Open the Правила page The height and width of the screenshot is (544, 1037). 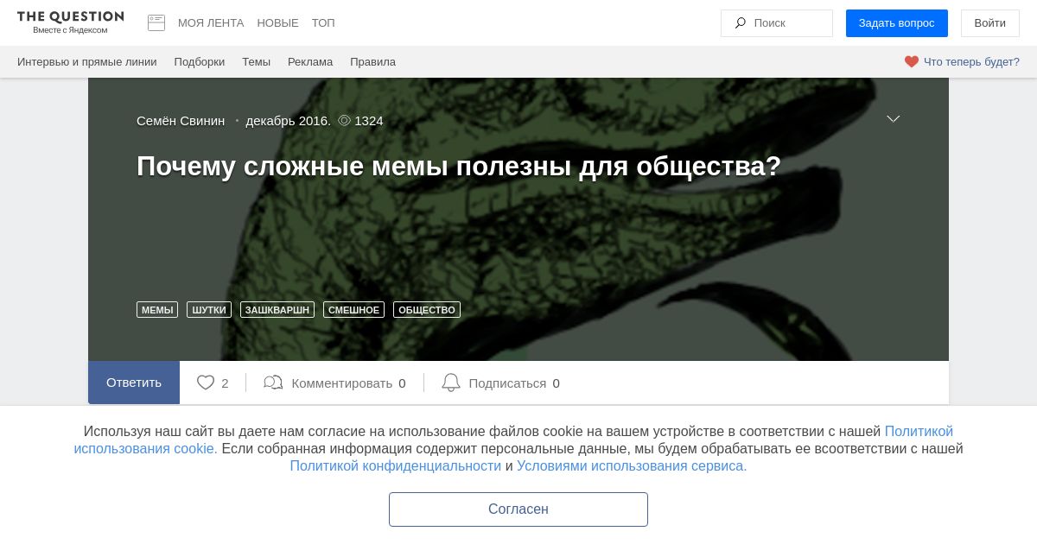[x=372, y=62]
